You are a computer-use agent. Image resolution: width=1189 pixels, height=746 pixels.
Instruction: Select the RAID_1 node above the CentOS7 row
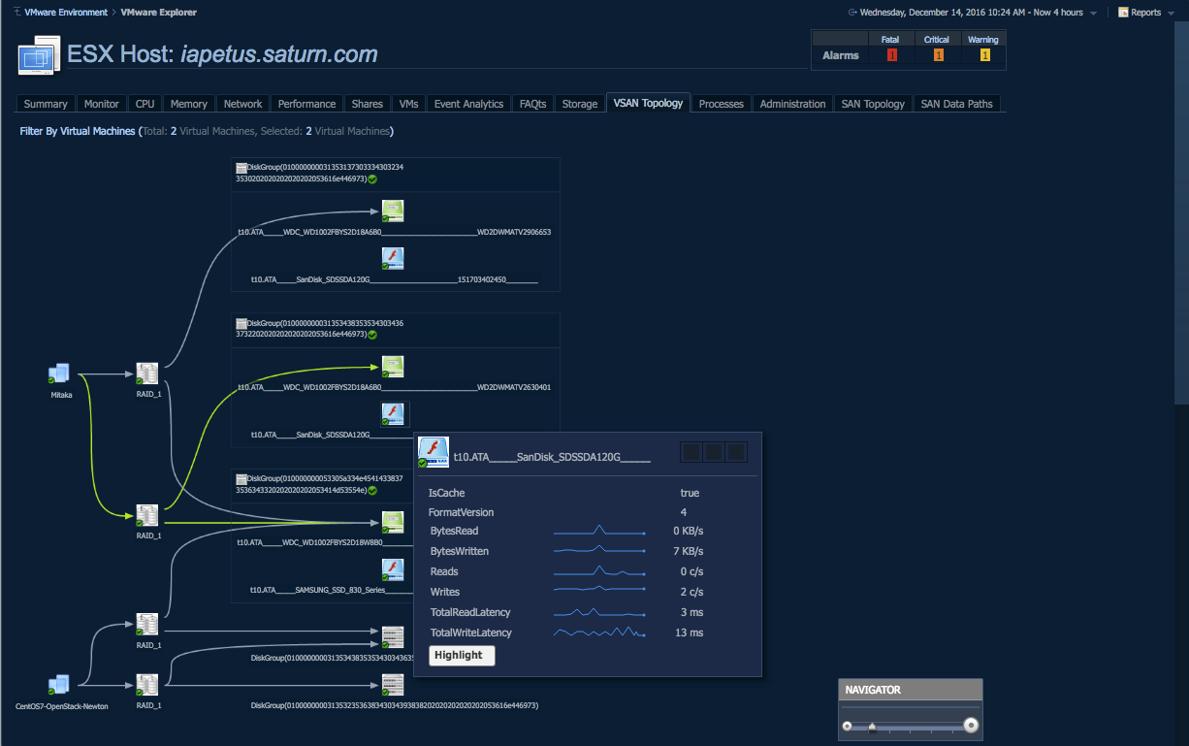pos(147,625)
